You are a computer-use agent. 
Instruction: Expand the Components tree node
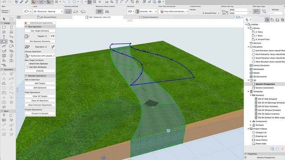(x=251, y=121)
